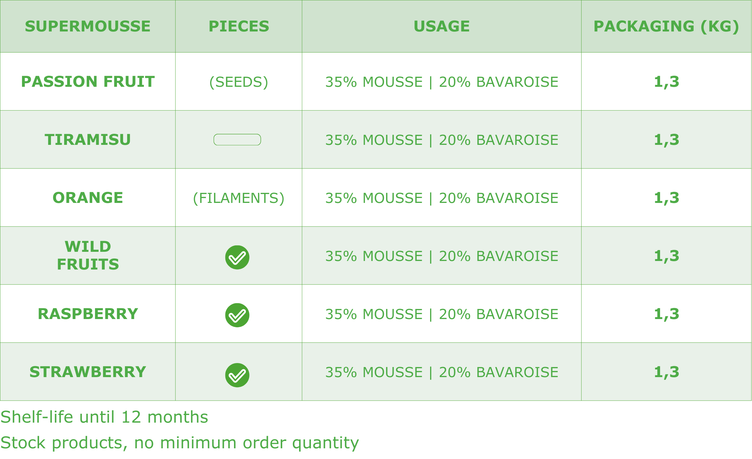Viewport: 752px width, 459px height.
Task: Click the (FILAMENTS) pieces cell
Action: point(239,198)
